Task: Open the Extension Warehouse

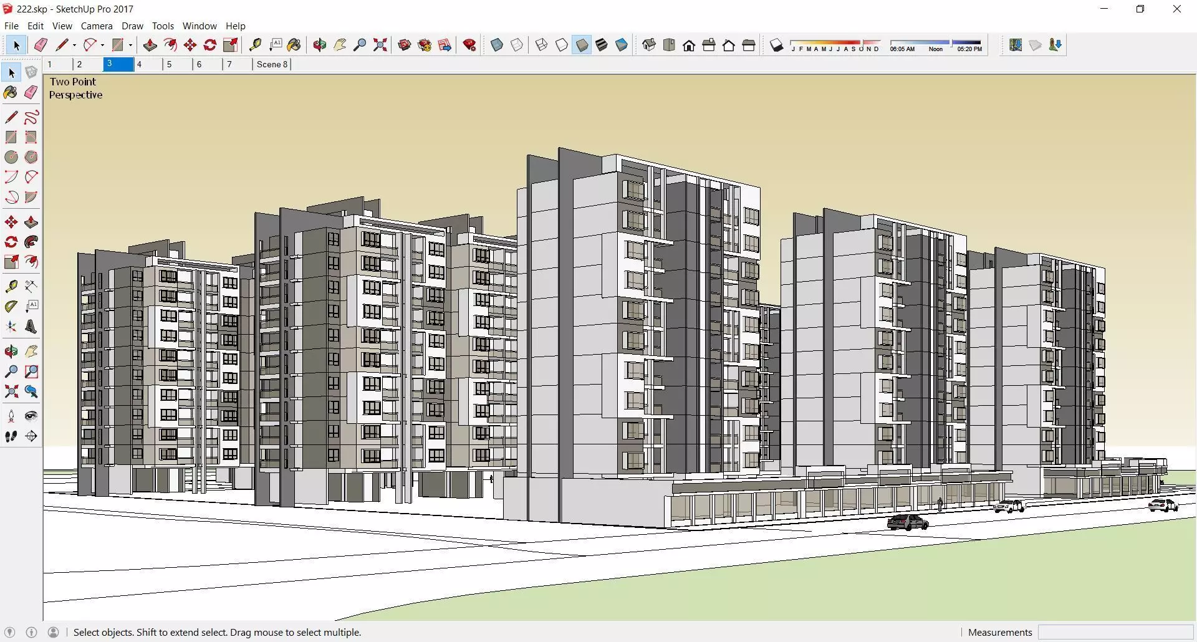Action: [x=425, y=45]
